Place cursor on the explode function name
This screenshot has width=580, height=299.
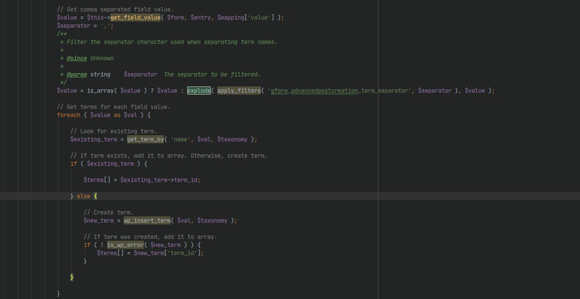coord(199,91)
